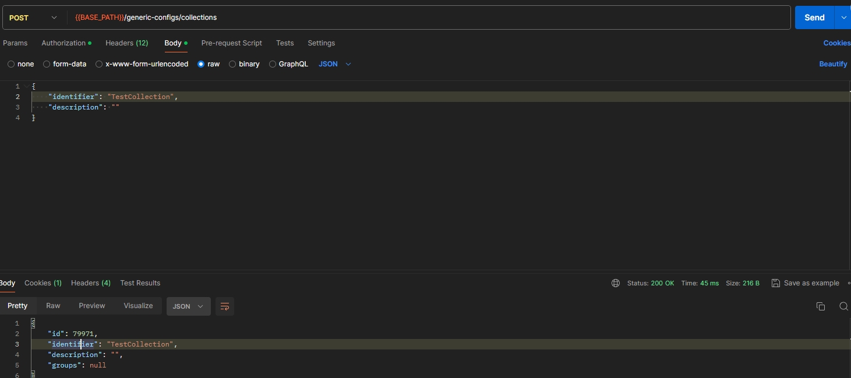This screenshot has height=378, width=851.
Task: Toggle the wrap lines icon
Action: click(225, 306)
